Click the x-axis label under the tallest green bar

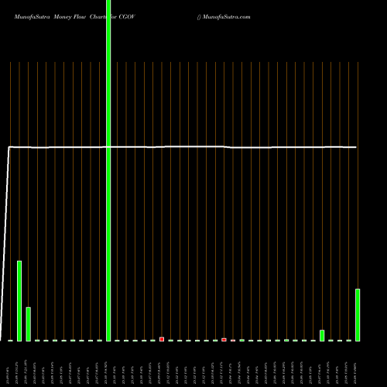pyautogui.click(x=106, y=372)
